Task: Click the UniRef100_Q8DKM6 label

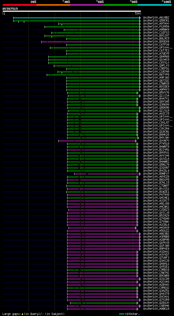Action: [156, 108]
